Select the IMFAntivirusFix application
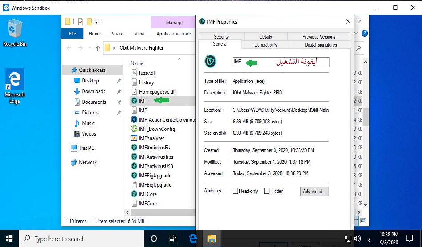This screenshot has height=247, width=422. (155, 148)
